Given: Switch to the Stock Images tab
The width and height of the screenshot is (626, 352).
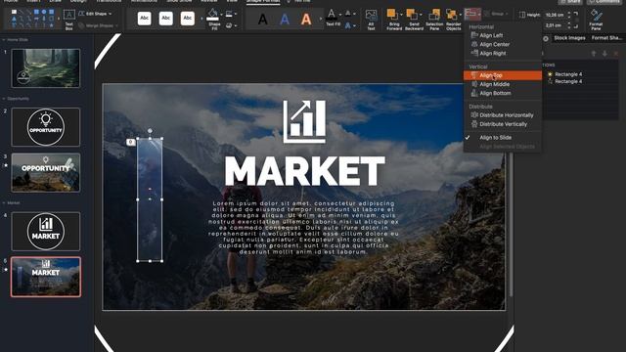Looking at the screenshot, I should [569, 38].
